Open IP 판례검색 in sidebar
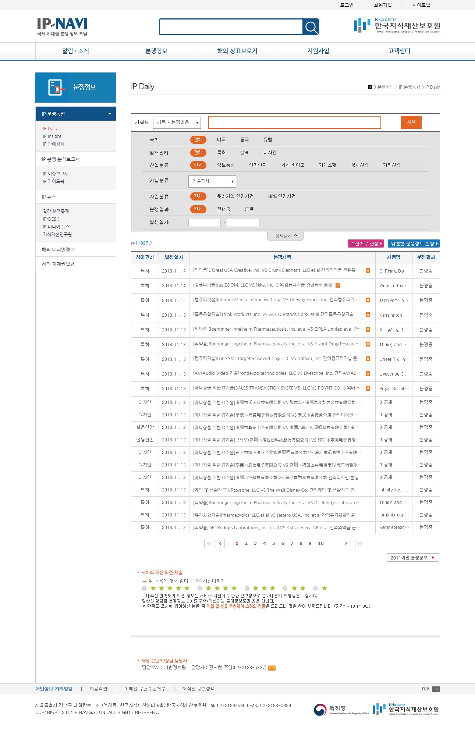Screen dimensions: 475x732 (53, 144)
